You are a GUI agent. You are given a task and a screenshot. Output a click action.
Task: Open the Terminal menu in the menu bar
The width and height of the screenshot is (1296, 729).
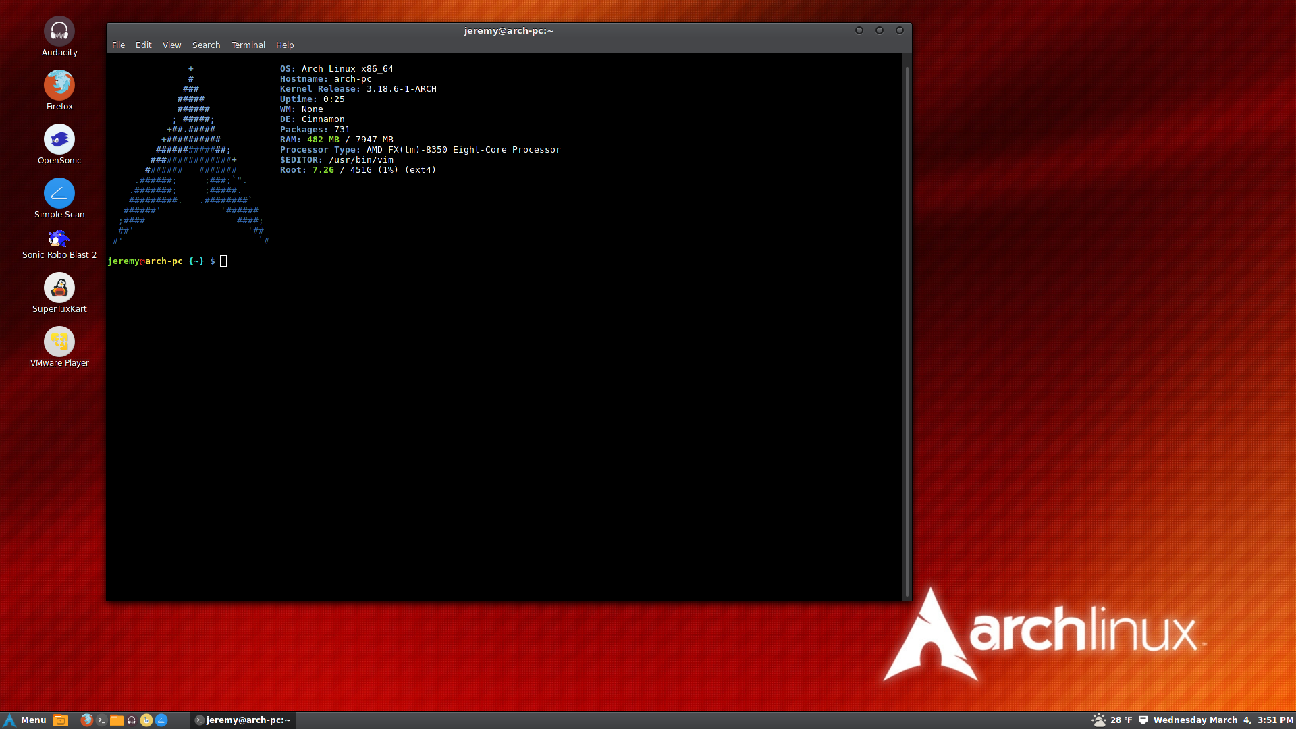(248, 45)
